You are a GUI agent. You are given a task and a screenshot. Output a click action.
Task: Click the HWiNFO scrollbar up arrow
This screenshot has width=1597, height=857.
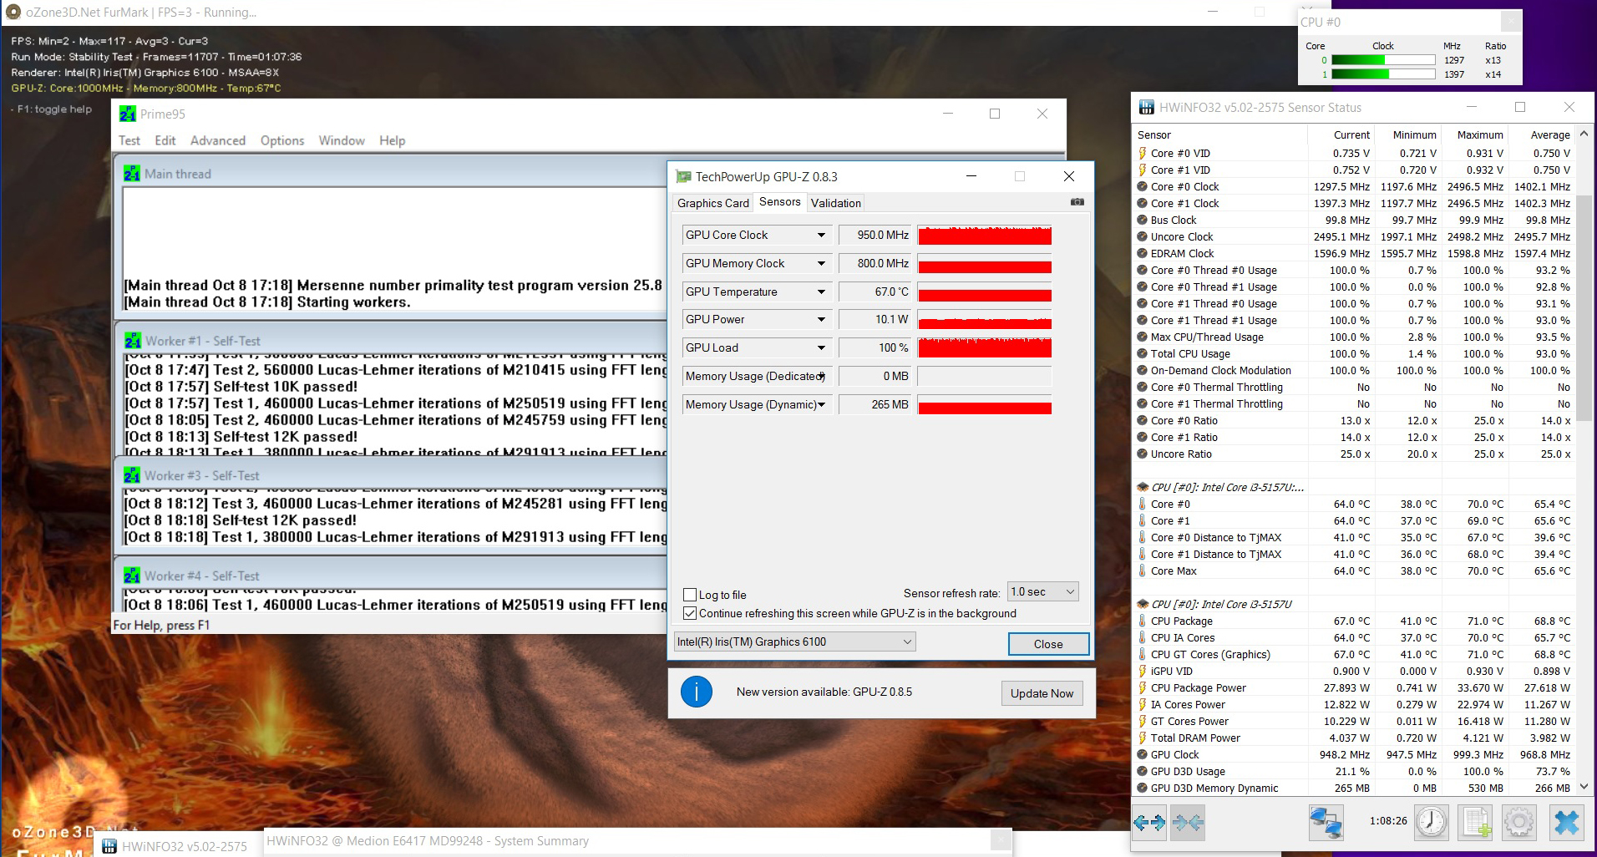(1584, 134)
